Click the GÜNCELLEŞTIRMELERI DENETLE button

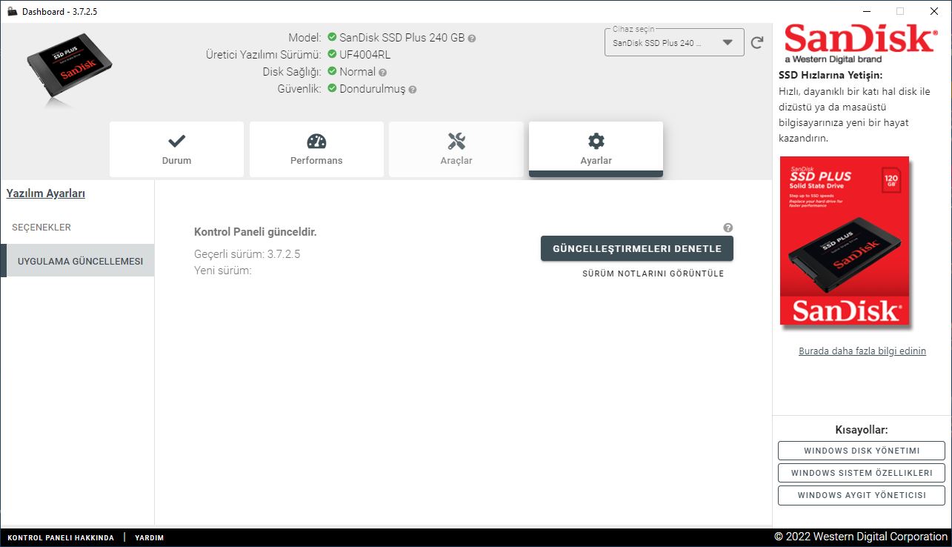click(x=637, y=249)
